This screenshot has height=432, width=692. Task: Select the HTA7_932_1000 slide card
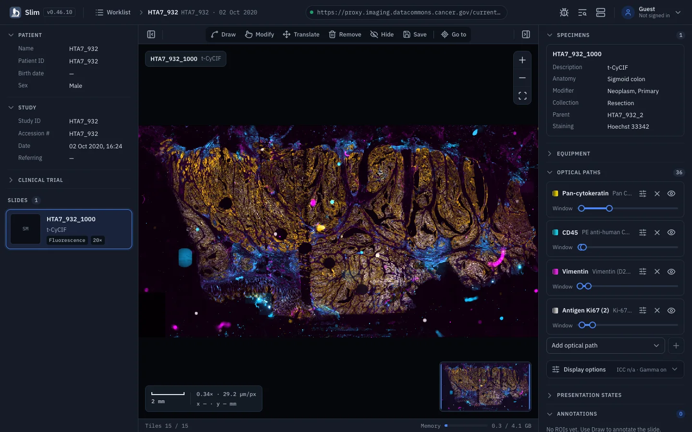point(69,229)
